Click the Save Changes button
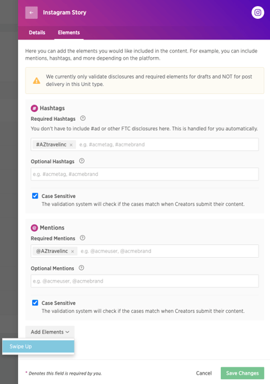The image size is (270, 384). click(x=242, y=373)
